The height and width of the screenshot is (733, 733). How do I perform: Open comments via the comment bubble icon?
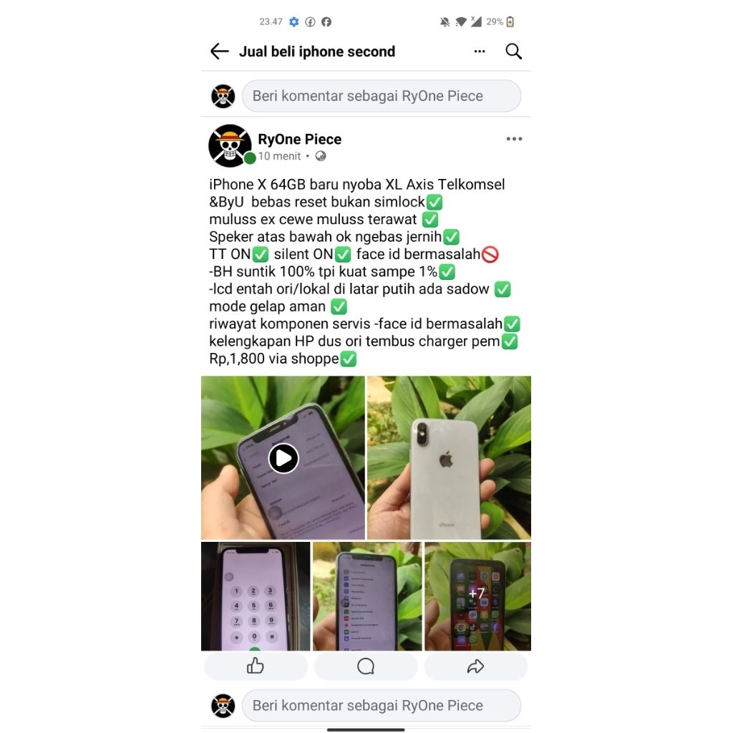(366, 666)
